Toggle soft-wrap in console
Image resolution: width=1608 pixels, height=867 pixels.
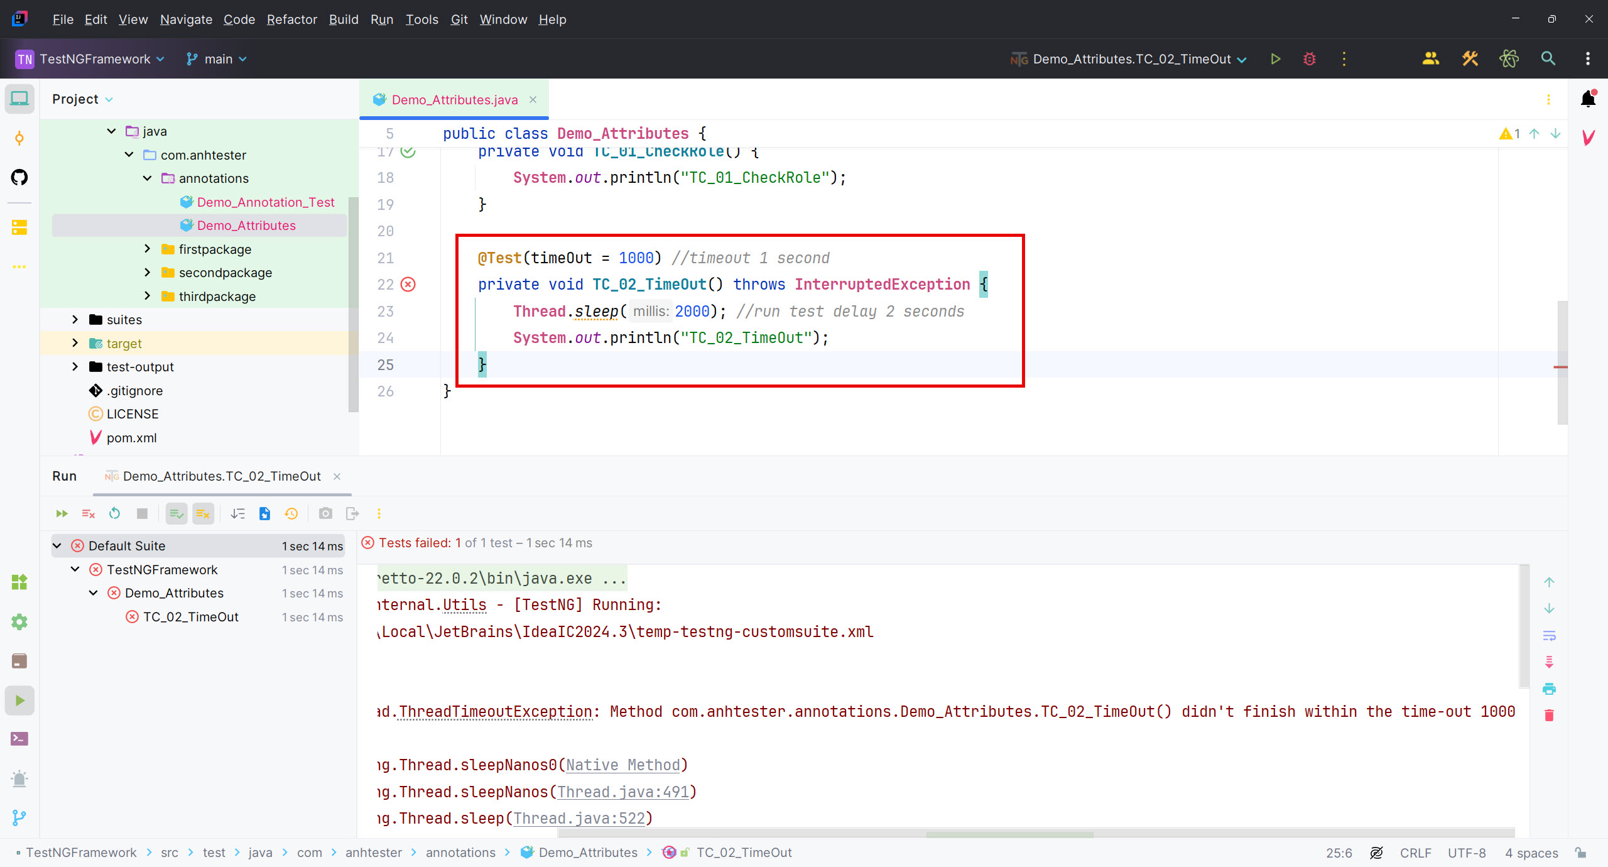click(1549, 636)
